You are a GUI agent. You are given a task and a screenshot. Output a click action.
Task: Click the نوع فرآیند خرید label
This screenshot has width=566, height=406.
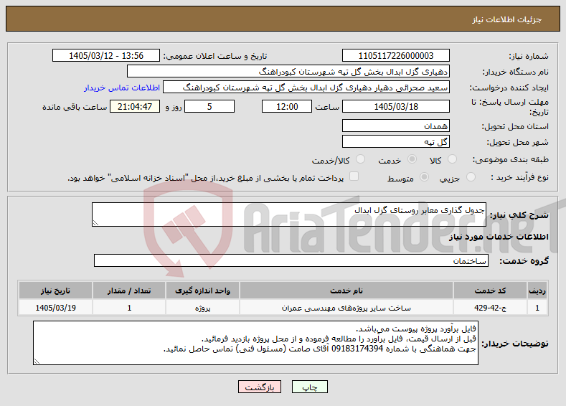(x=519, y=177)
